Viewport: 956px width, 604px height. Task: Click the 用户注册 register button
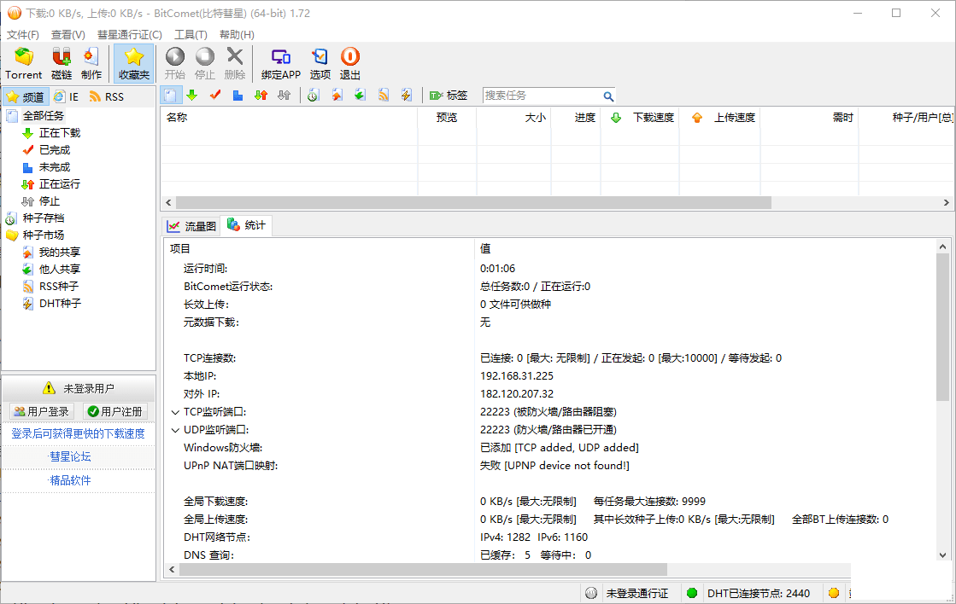click(x=115, y=411)
